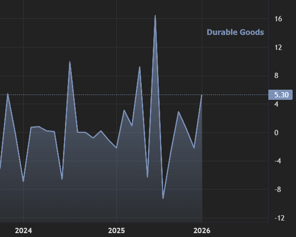Image resolution: width=296 pixels, height=237 pixels.
Task: Click the lowest trough near -9
Action: point(163,198)
